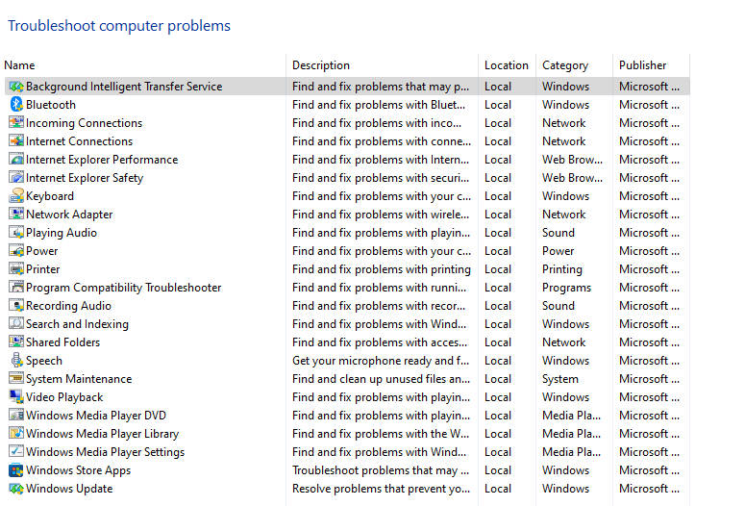Select the Keyboard troubleshooter icon
745x506 pixels.
point(16,196)
